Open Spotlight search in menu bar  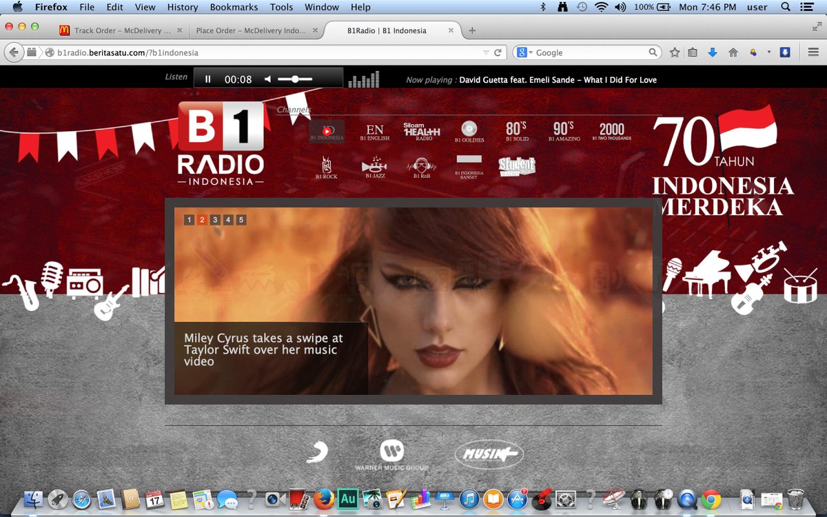pyautogui.click(x=786, y=7)
